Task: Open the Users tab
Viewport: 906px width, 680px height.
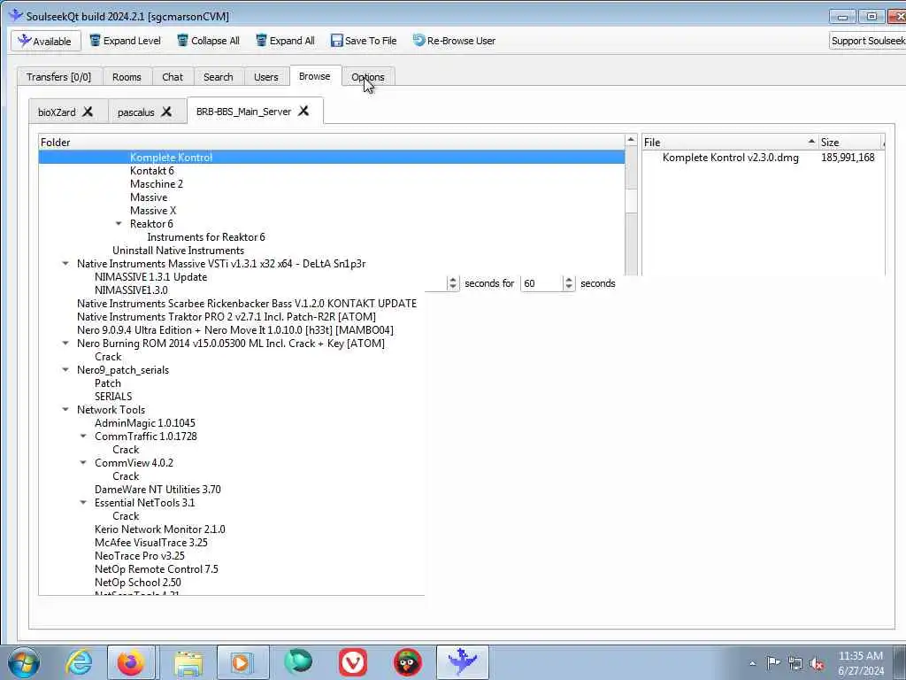Action: coord(265,77)
